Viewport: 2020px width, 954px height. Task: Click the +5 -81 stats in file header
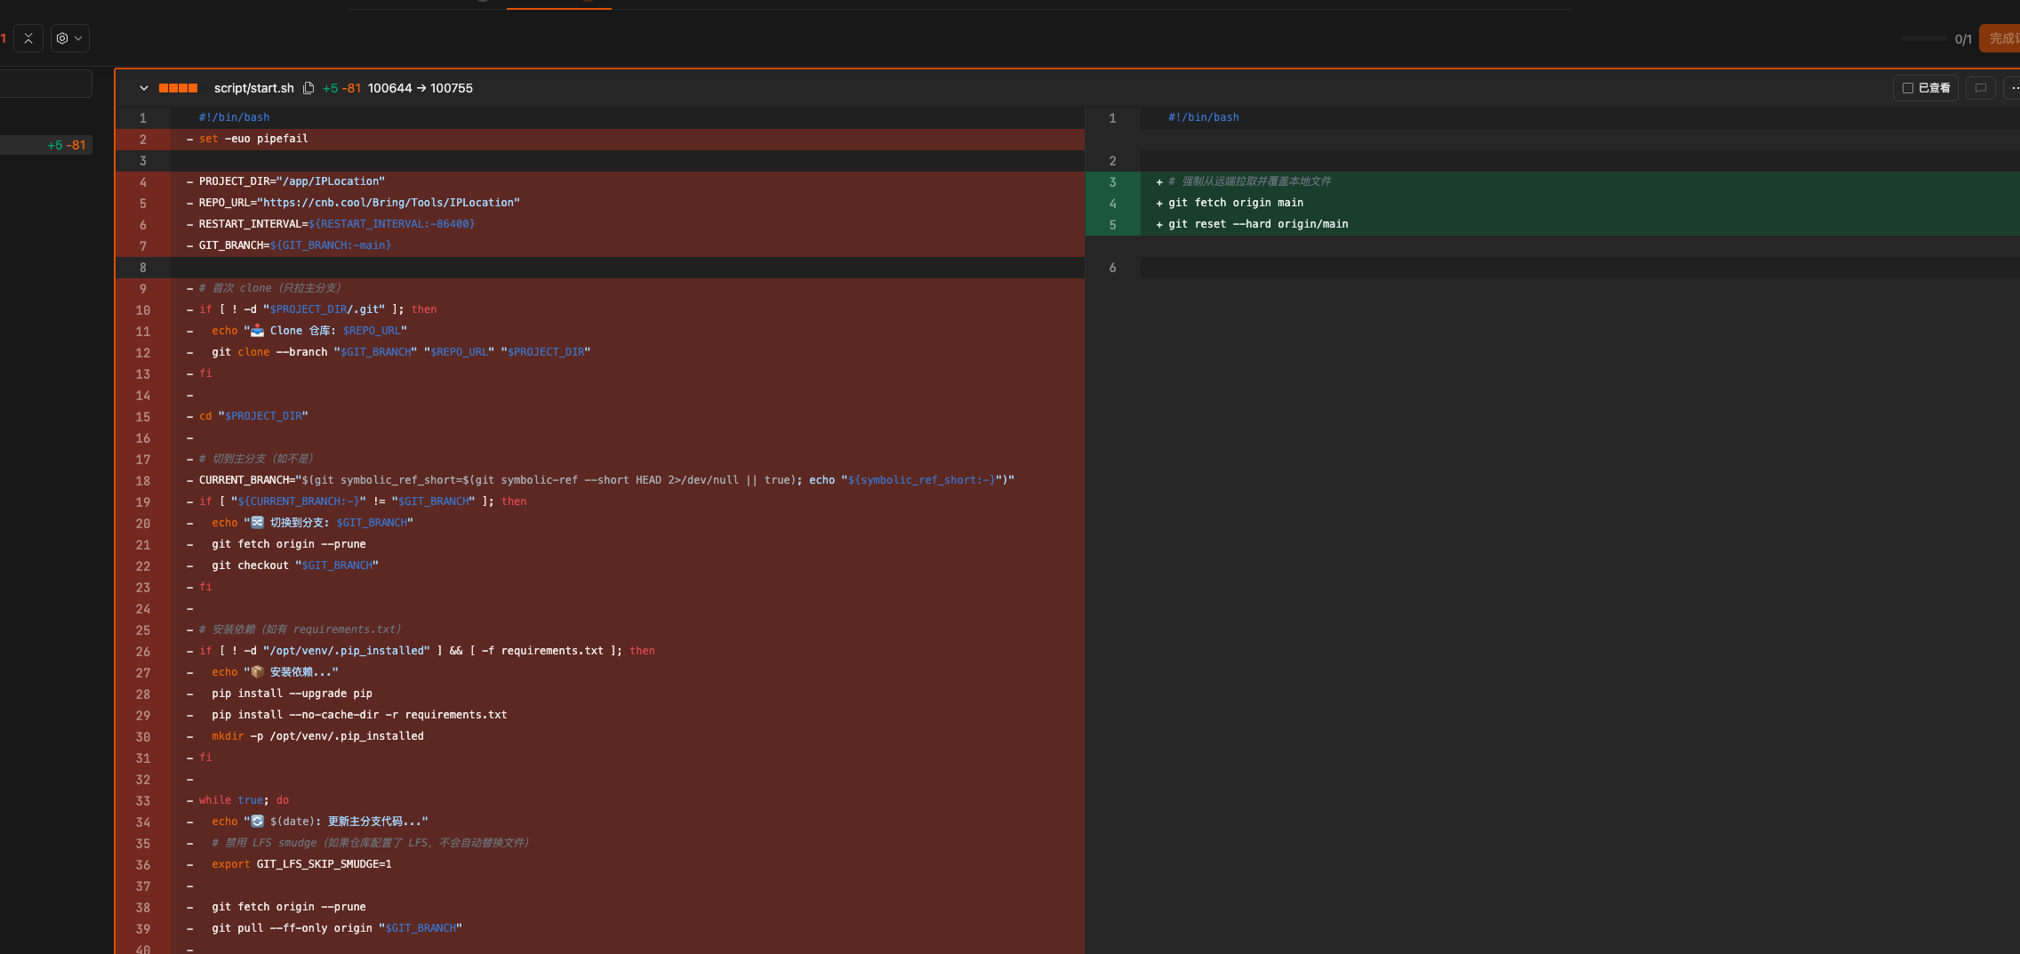(341, 88)
